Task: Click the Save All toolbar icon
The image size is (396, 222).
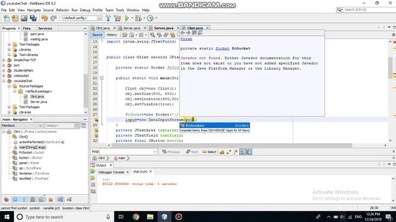Action: [x=33, y=18]
